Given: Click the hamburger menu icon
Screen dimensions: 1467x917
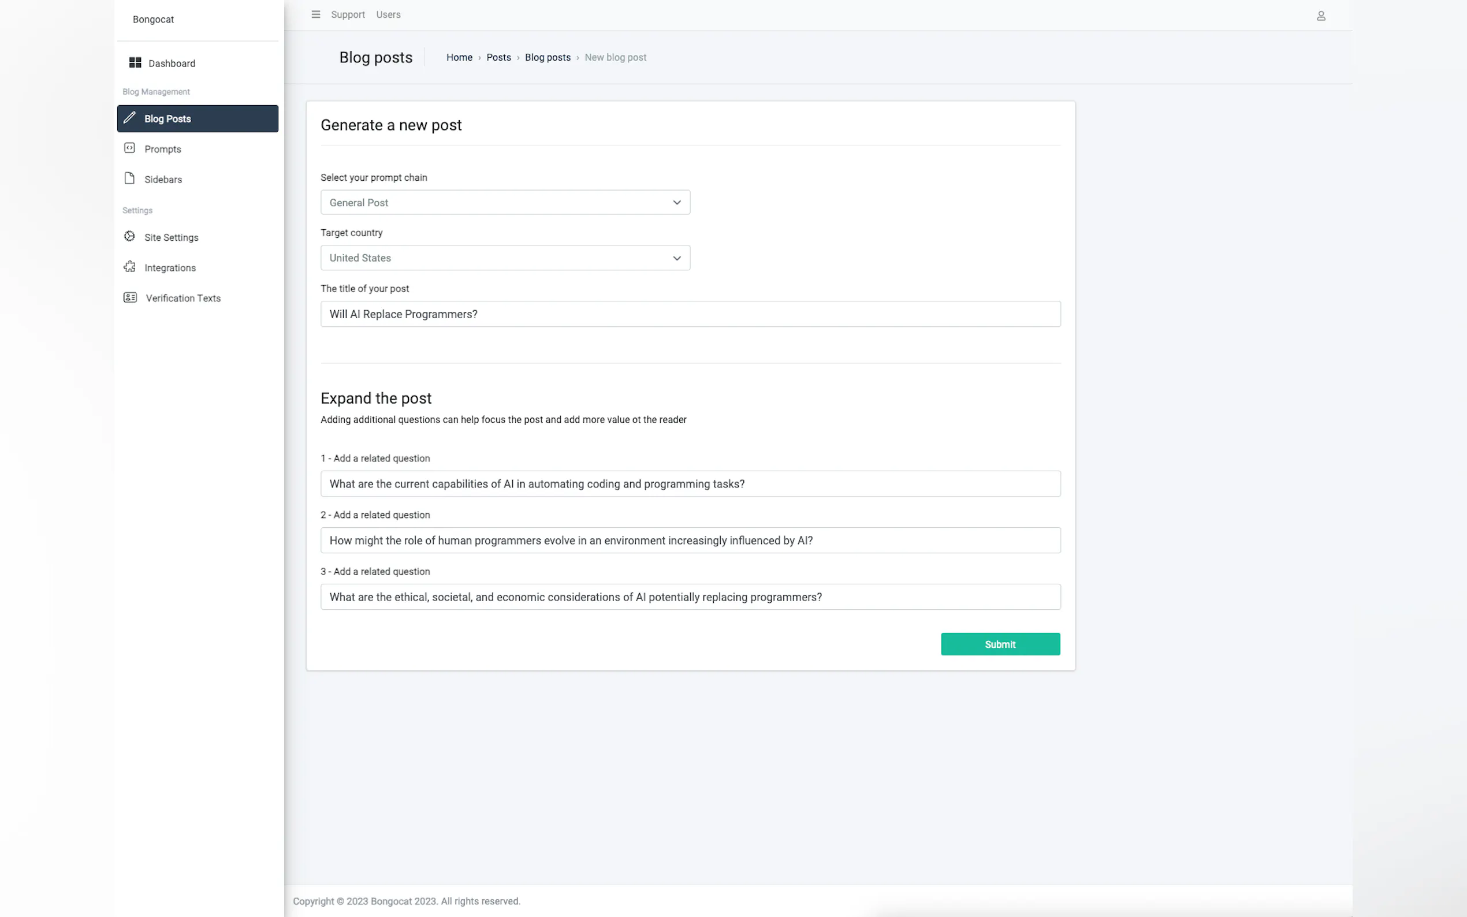Looking at the screenshot, I should [x=315, y=14].
